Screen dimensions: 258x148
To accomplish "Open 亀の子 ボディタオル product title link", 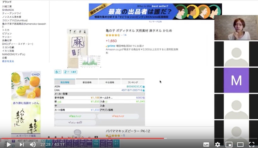I will tap(139, 31).
